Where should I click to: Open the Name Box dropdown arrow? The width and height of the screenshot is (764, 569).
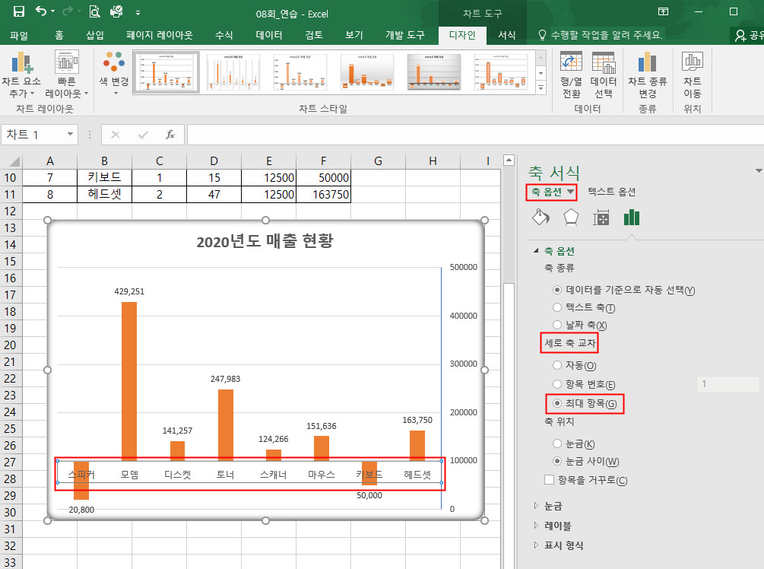click(x=70, y=134)
